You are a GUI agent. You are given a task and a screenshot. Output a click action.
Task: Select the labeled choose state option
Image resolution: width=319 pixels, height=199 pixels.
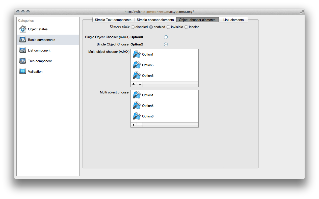pos(186,27)
